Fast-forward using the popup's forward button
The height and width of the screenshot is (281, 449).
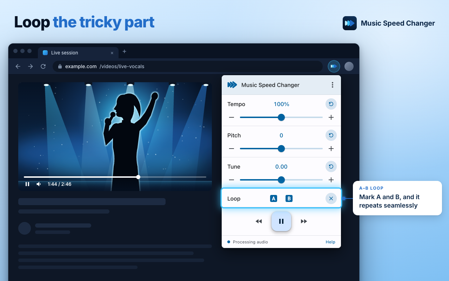[x=304, y=221]
